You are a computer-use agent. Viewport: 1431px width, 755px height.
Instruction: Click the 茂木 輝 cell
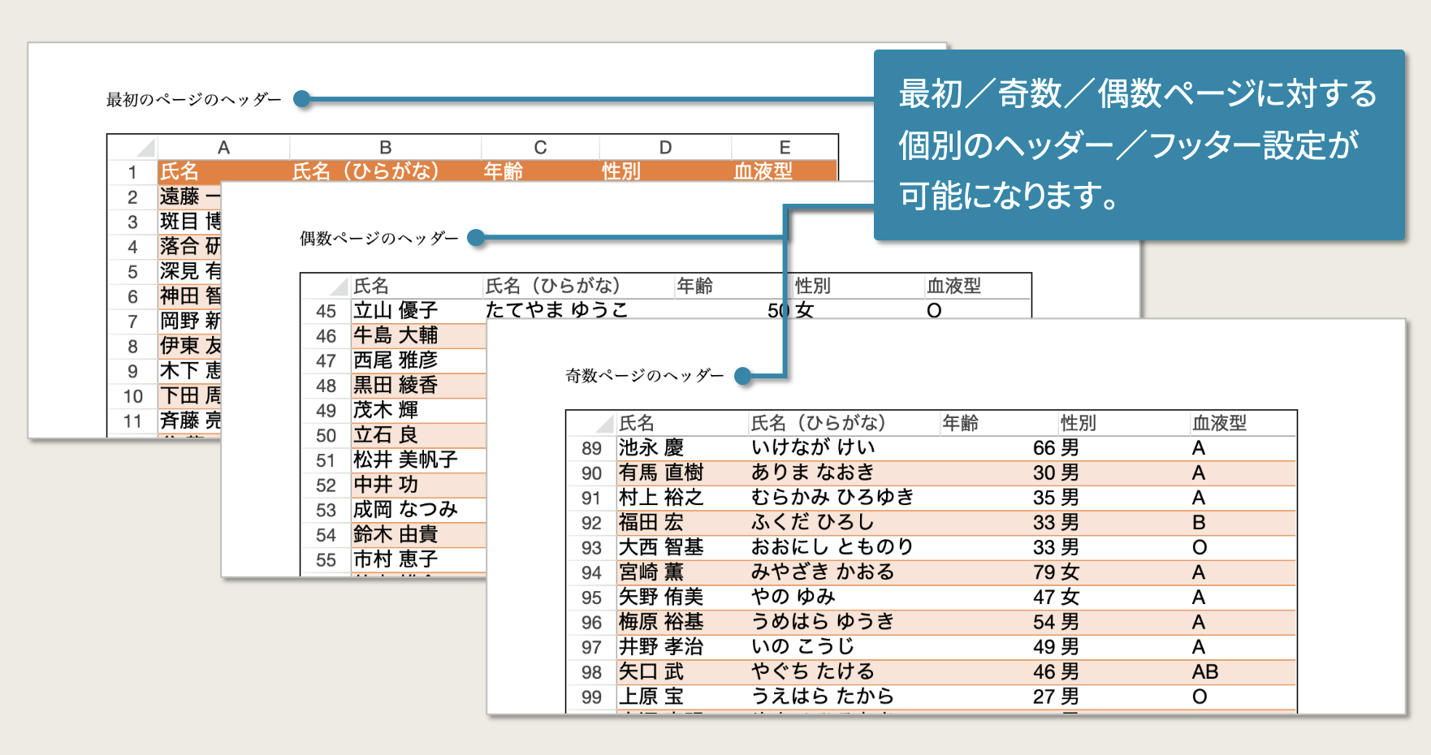point(418,410)
